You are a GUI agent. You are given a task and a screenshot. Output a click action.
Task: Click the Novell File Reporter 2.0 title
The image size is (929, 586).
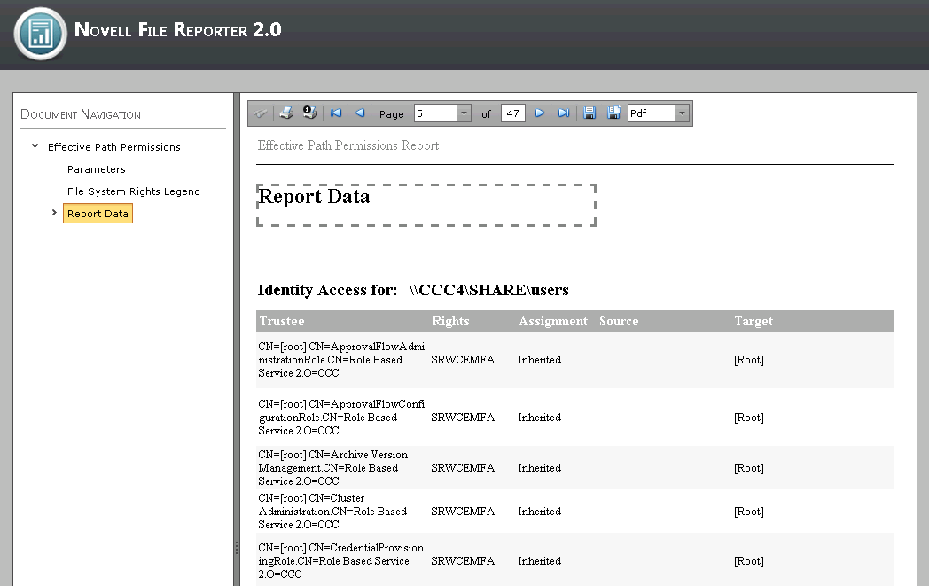click(x=178, y=29)
